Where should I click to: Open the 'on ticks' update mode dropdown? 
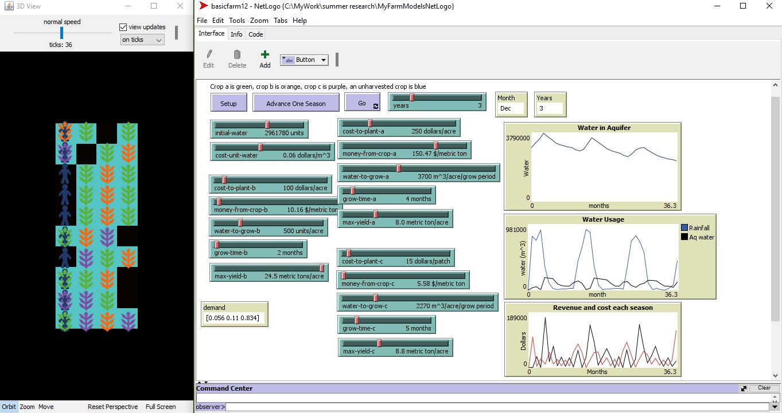142,40
